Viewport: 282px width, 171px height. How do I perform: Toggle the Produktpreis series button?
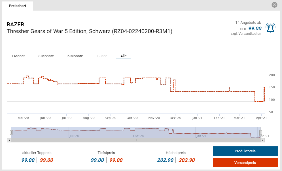[x=245, y=151]
